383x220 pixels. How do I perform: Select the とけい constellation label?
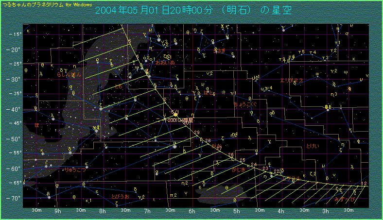coord(313,146)
